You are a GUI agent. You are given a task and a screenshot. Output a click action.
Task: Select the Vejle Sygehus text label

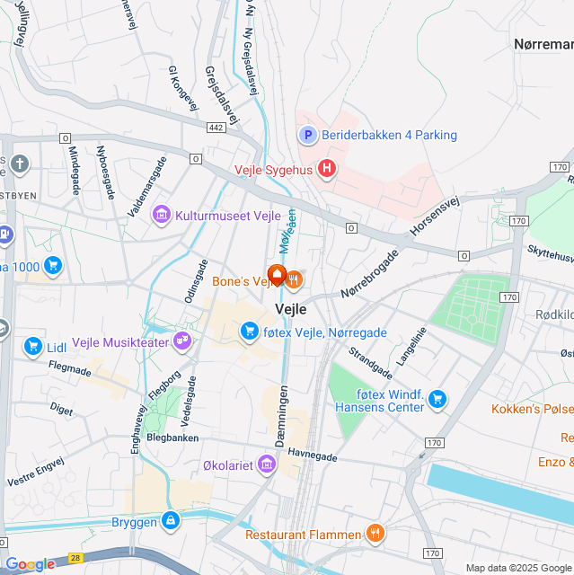[x=273, y=170]
